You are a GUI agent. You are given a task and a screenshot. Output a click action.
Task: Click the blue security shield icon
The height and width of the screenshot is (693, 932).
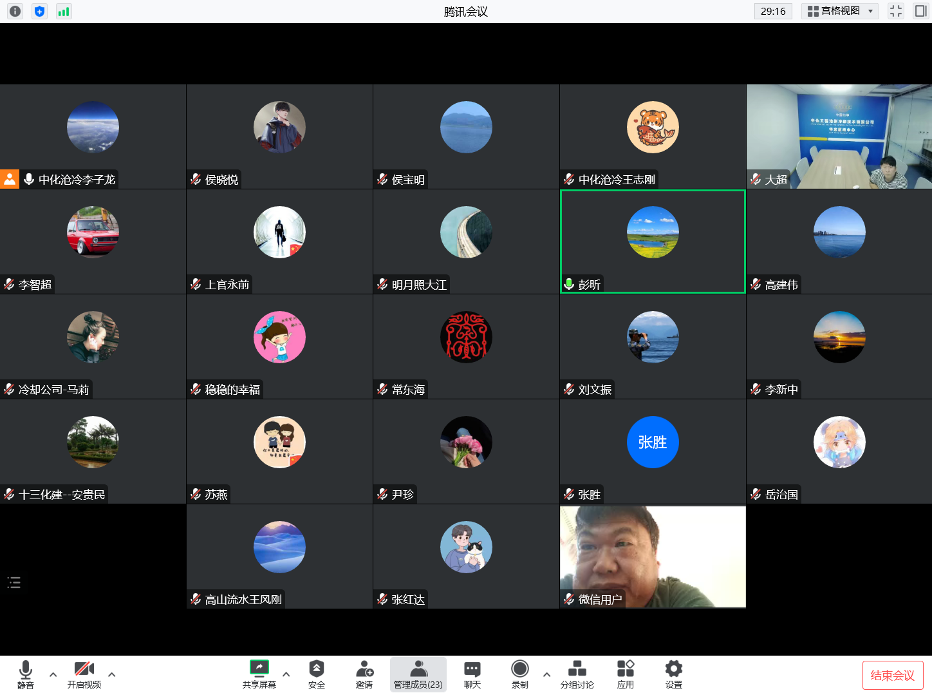pos(40,11)
